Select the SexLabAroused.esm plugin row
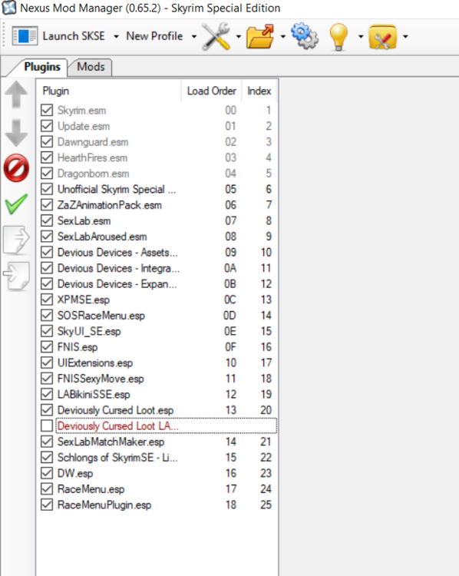This screenshot has height=576, width=459. tap(157, 237)
